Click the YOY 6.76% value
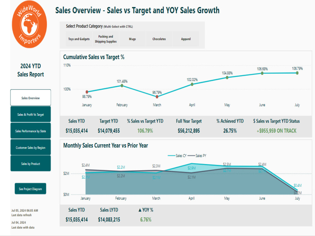The width and height of the screenshot is (315, 236). coord(146,220)
